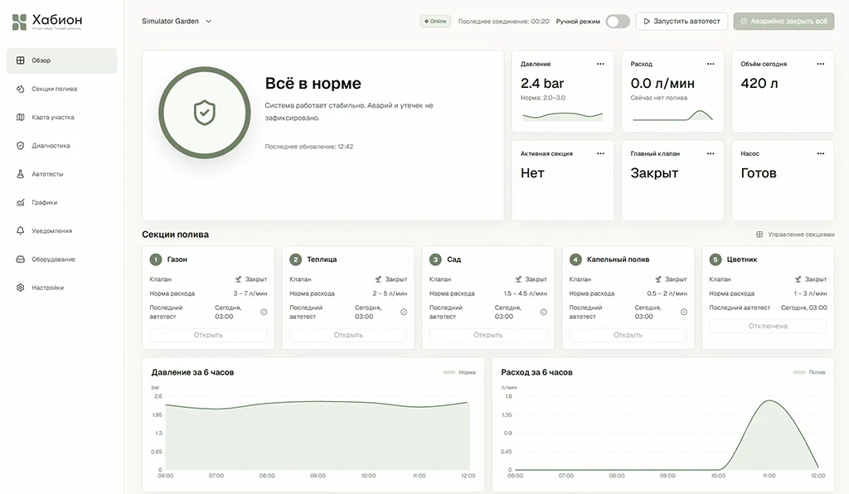
Task: Click the Обзор grid icon
Action: pos(20,61)
